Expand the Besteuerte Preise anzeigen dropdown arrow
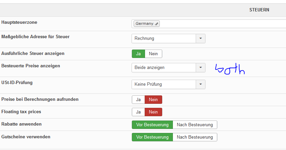286x150 pixels. point(200,68)
